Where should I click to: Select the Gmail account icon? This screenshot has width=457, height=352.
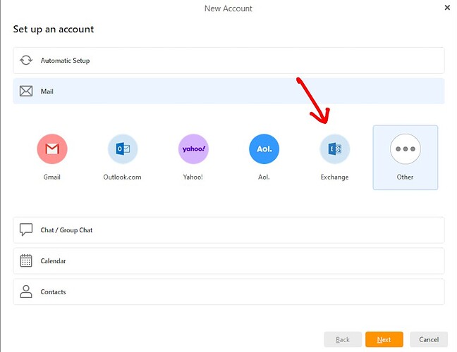(52, 149)
